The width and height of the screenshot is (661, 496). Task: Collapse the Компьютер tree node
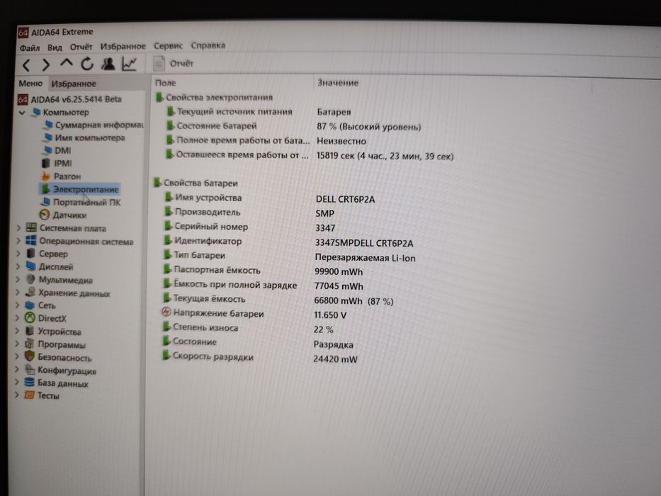click(22, 113)
